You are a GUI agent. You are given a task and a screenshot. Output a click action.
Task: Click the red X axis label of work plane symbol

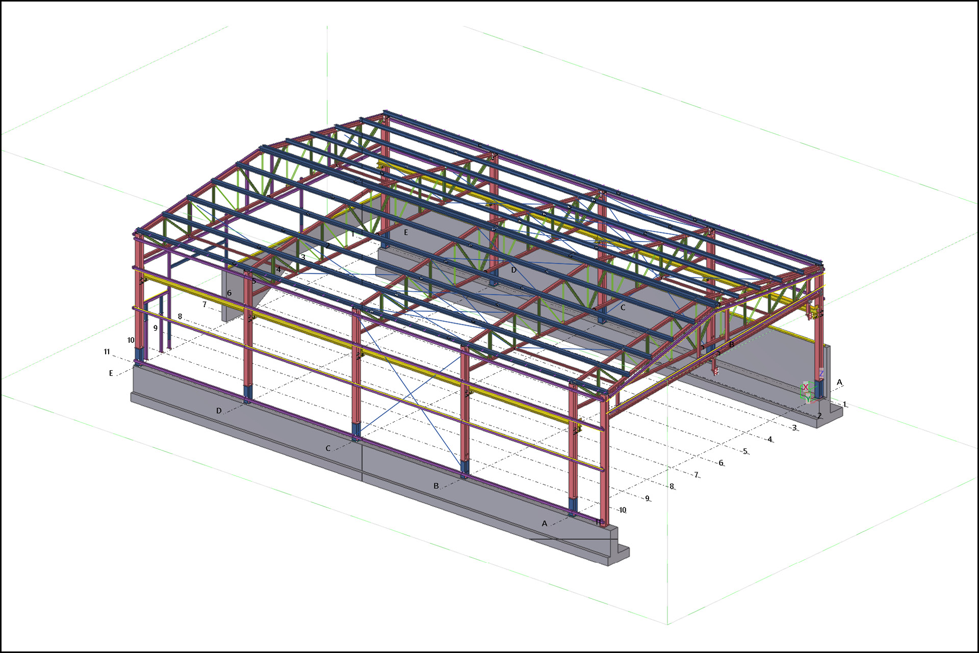click(806, 387)
